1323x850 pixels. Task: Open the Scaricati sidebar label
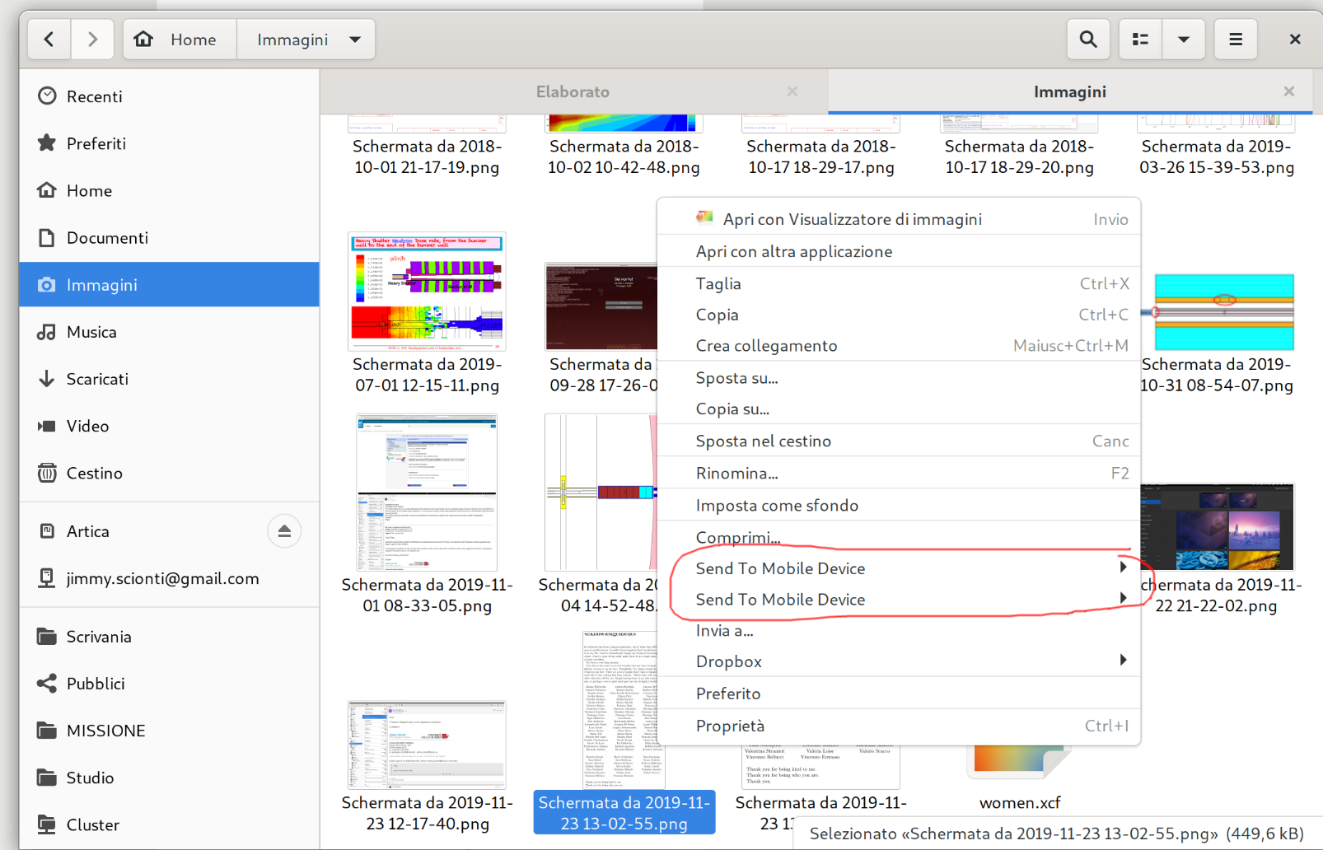click(x=97, y=379)
